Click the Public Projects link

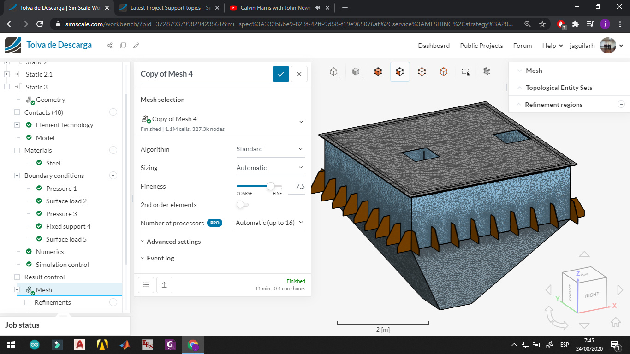tap(481, 46)
